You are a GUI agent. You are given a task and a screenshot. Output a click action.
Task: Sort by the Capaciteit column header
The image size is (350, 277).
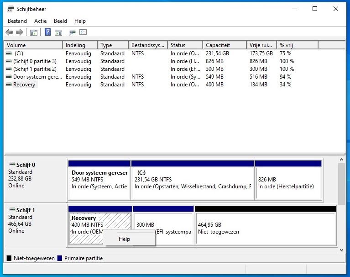225,45
